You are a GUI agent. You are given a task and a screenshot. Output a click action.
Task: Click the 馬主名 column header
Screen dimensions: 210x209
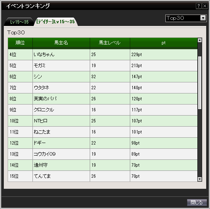coord(61,43)
